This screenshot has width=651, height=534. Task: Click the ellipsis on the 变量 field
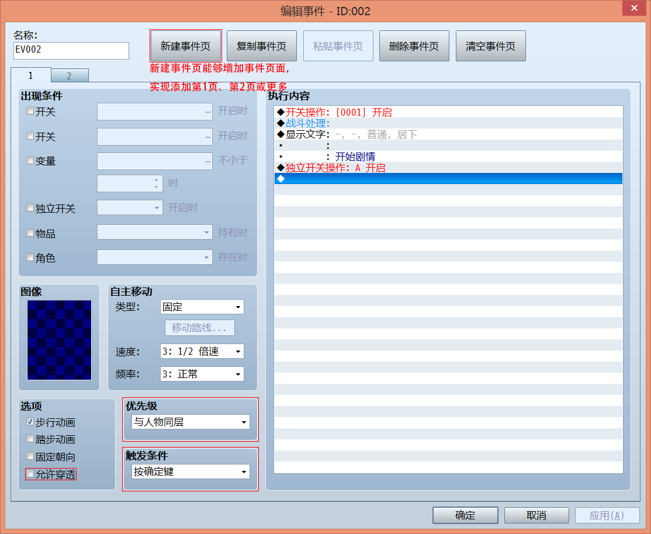207,161
